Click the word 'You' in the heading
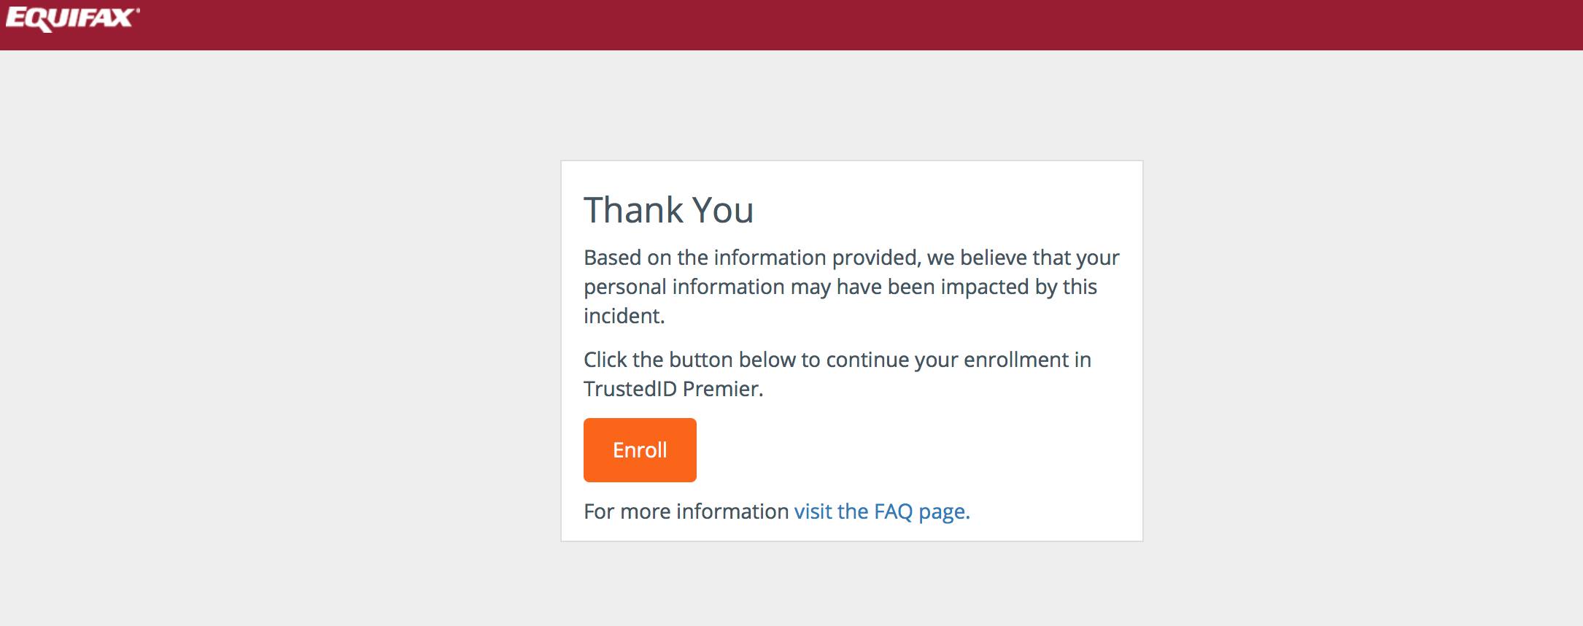1583x626 pixels. (722, 210)
